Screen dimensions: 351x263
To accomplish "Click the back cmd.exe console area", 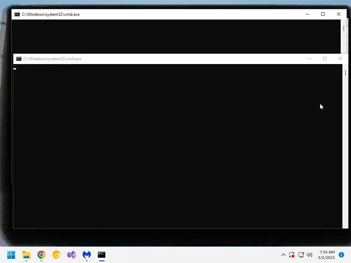I will [x=176, y=36].
